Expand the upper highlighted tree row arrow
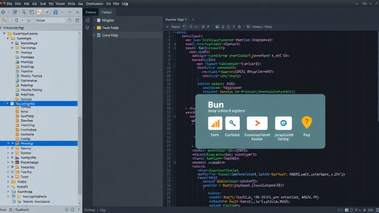The width and height of the screenshot is (379, 213). click(7, 104)
